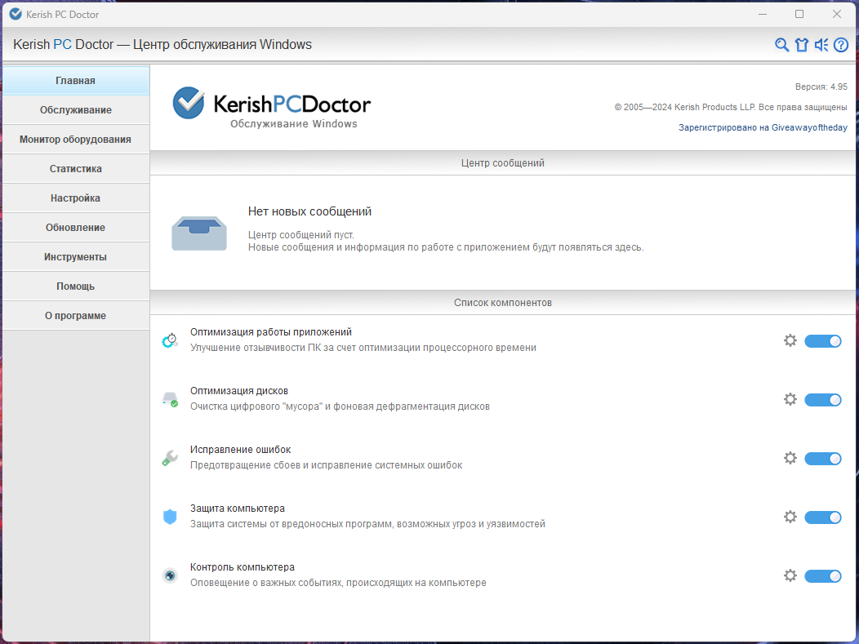Click the Нет новых сообщений heading

click(309, 211)
